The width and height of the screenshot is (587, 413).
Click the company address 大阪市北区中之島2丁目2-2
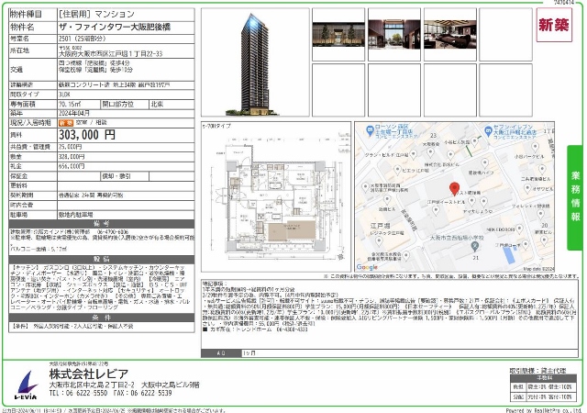[x=92, y=385]
